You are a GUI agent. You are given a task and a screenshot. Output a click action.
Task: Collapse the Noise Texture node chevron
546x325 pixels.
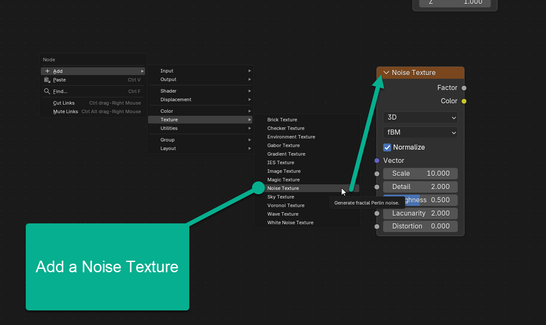tap(386, 72)
